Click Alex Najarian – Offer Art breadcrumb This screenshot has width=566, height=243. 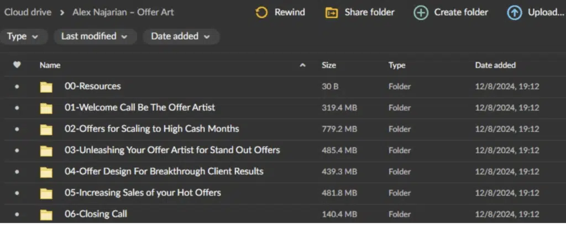[x=123, y=12]
